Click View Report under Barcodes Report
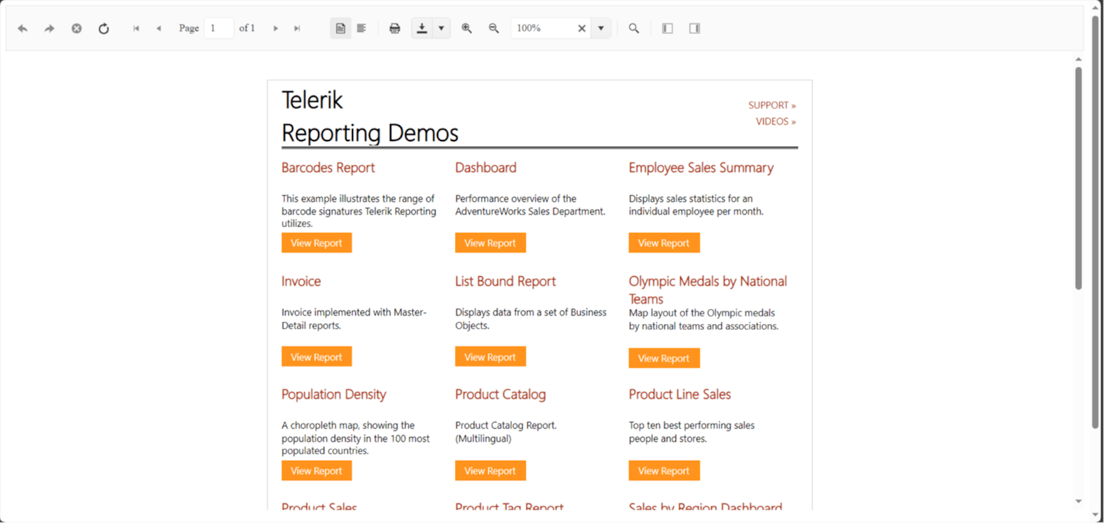Image resolution: width=1104 pixels, height=523 pixels. [x=316, y=243]
